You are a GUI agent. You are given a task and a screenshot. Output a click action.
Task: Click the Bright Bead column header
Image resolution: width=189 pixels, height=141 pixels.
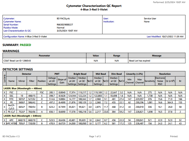[80, 74]
